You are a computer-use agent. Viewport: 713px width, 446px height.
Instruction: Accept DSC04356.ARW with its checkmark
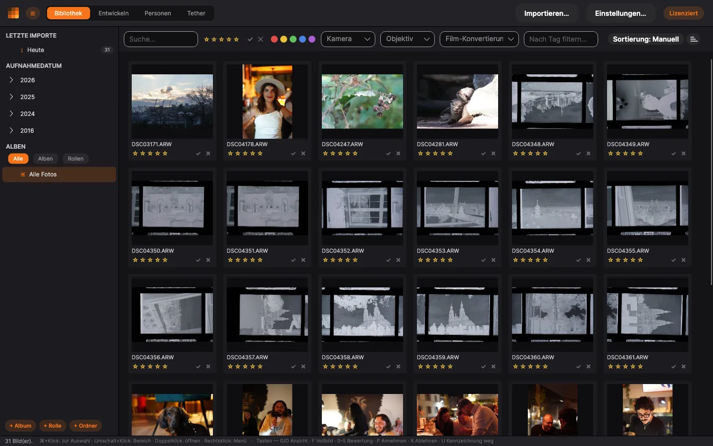(198, 367)
